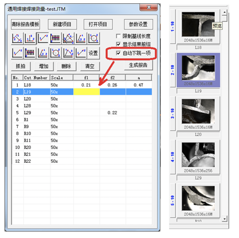Image resolution: width=239 pixels, height=238 pixels.
Task: Tick the 限制基线长度 checkbox
Action: [x=118, y=36]
